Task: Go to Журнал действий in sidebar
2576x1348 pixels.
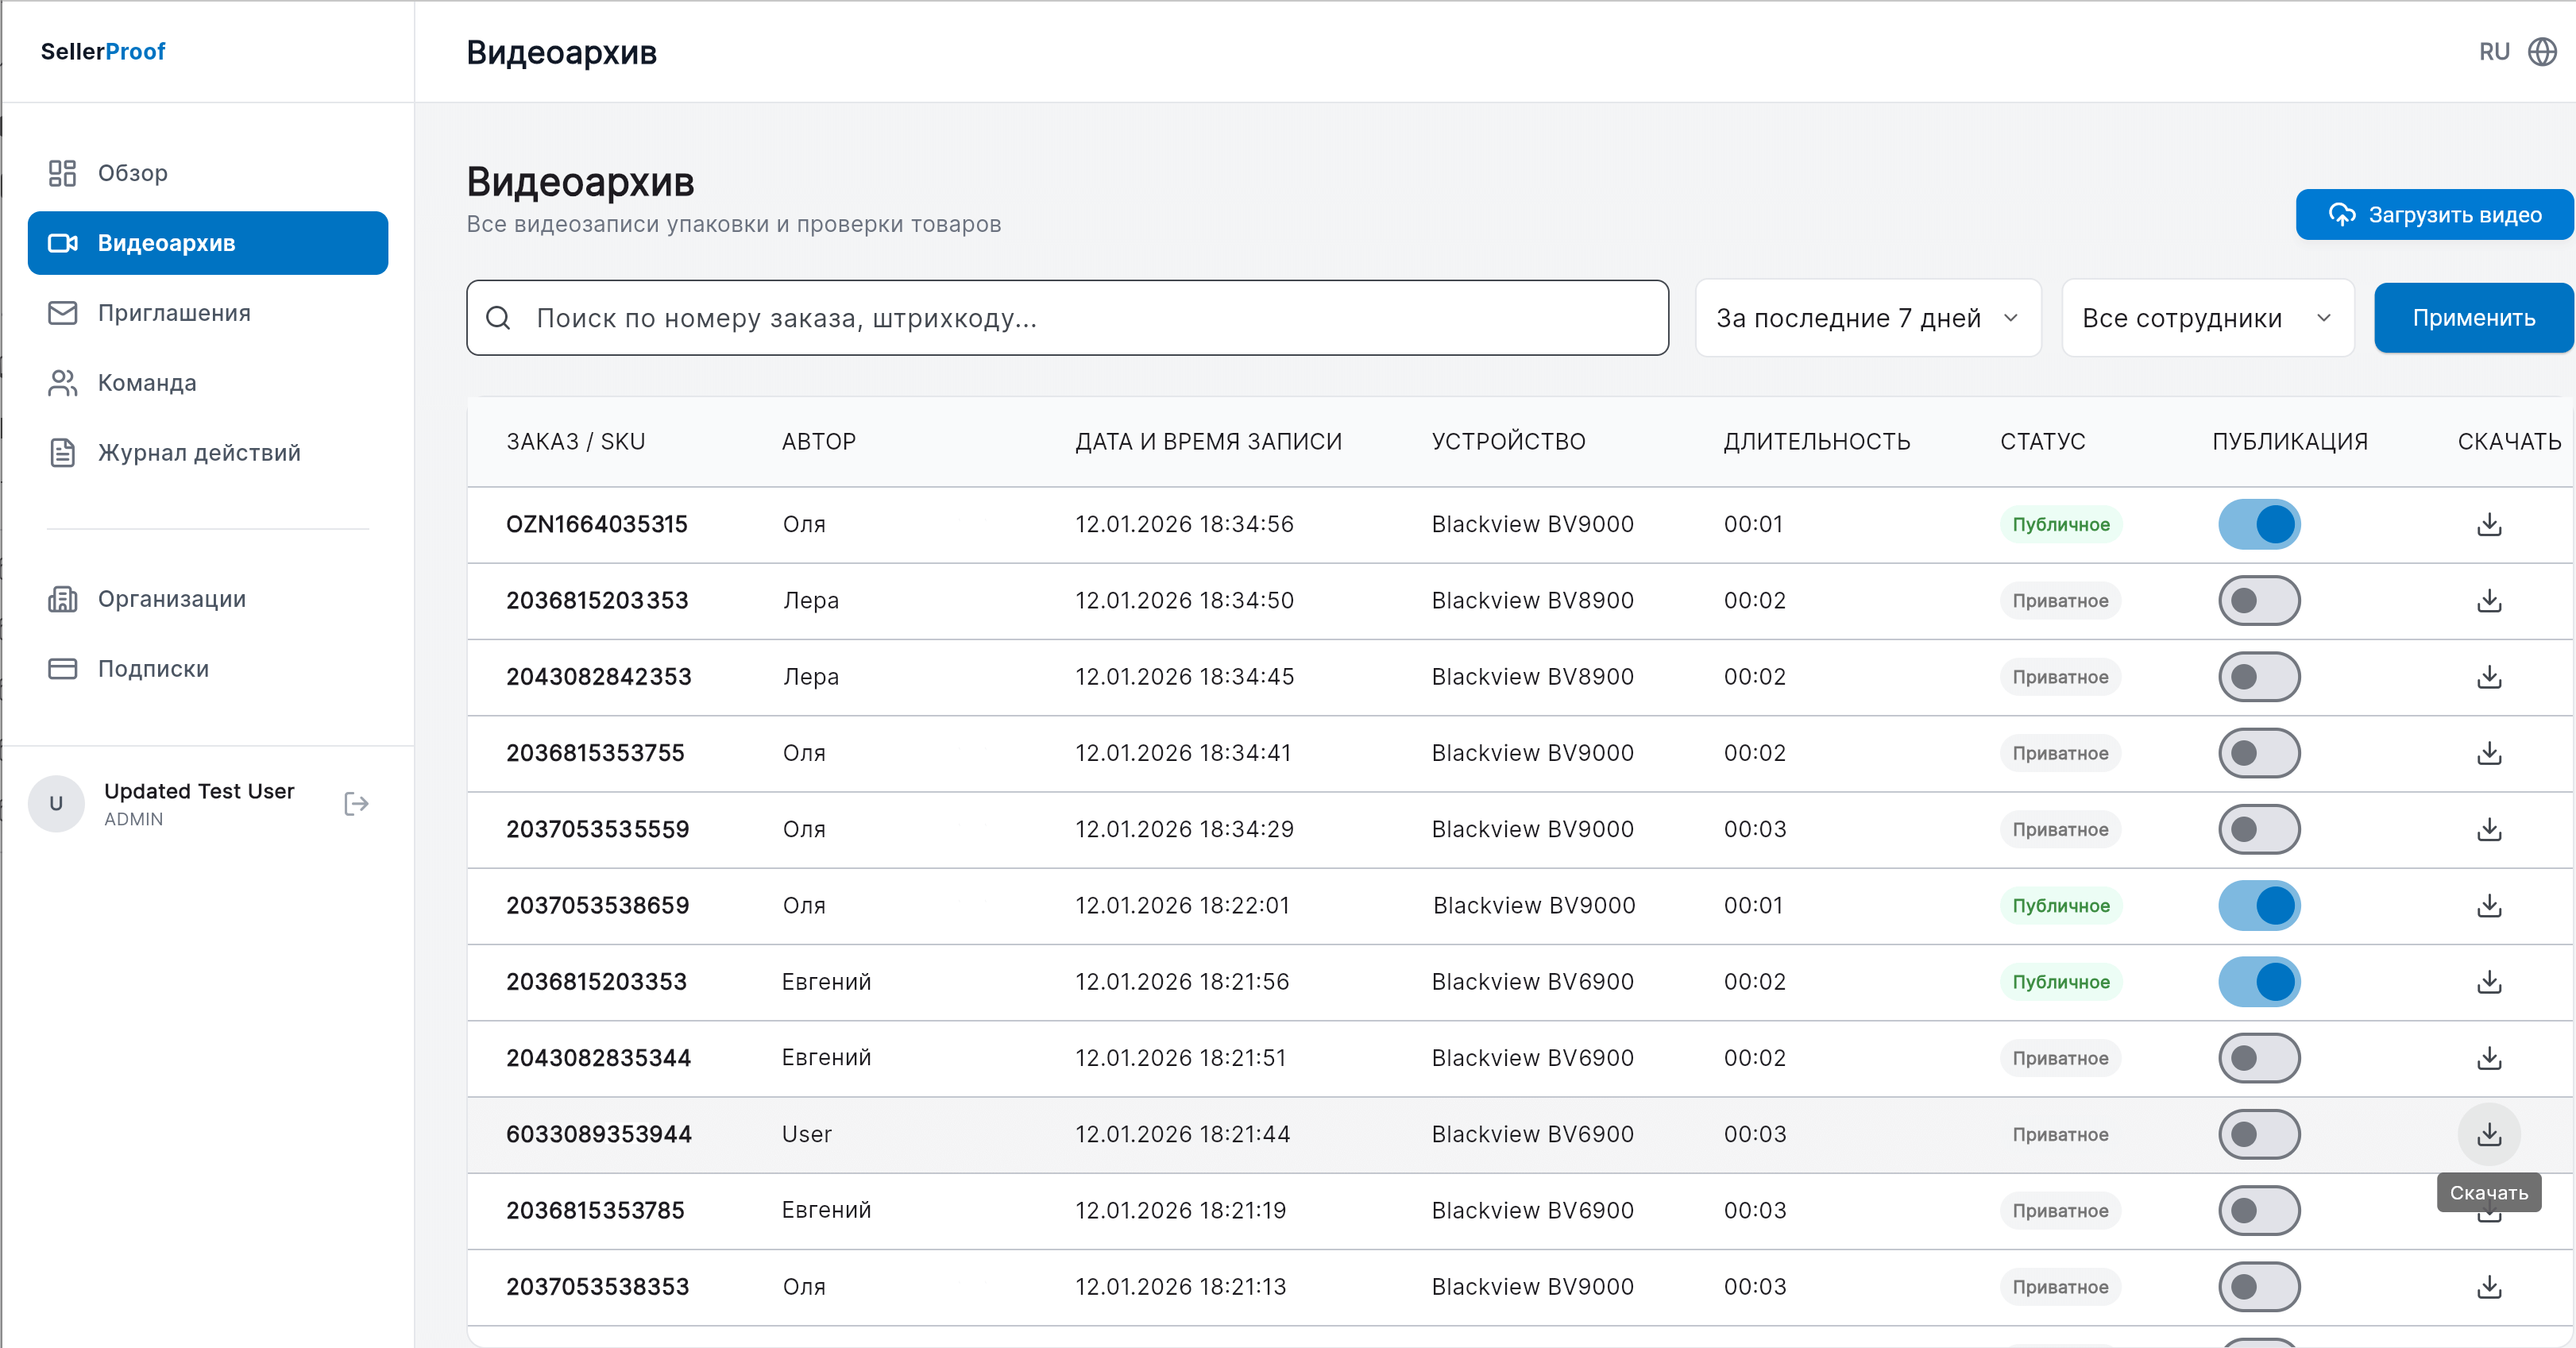Action: point(198,453)
